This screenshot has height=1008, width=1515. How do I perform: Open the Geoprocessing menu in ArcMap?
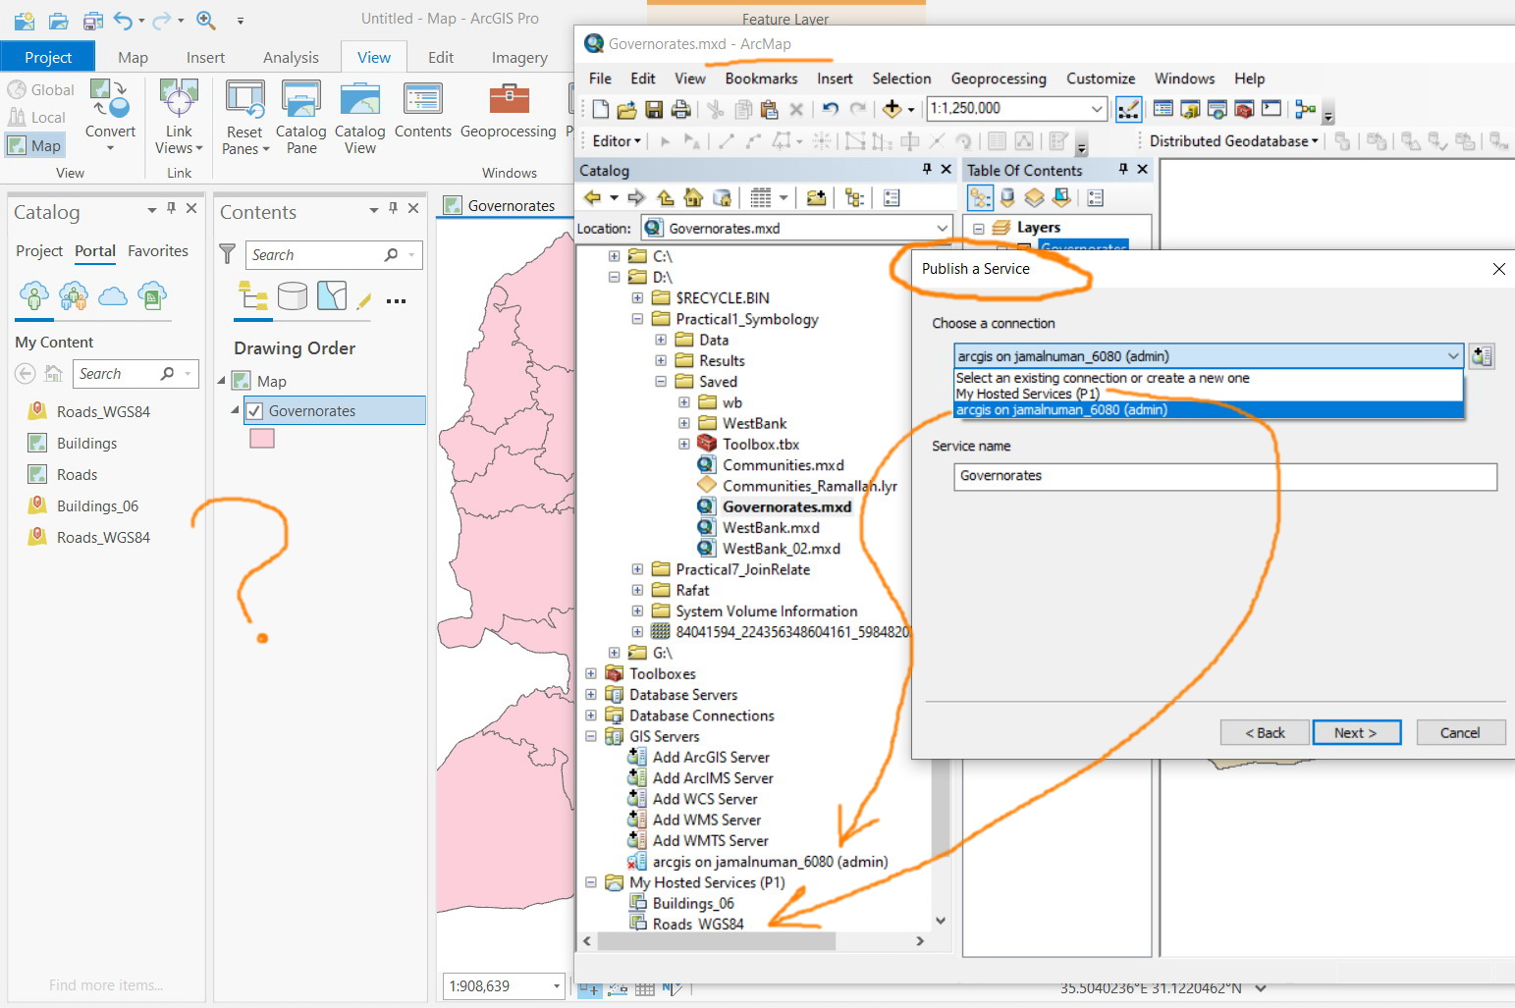pyautogui.click(x=998, y=79)
